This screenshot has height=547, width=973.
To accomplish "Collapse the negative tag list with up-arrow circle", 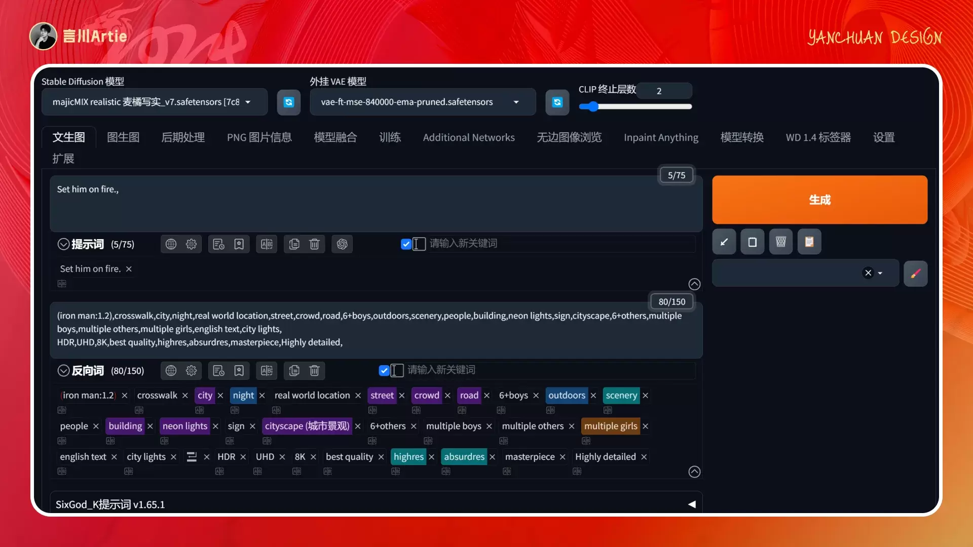I will click(694, 472).
